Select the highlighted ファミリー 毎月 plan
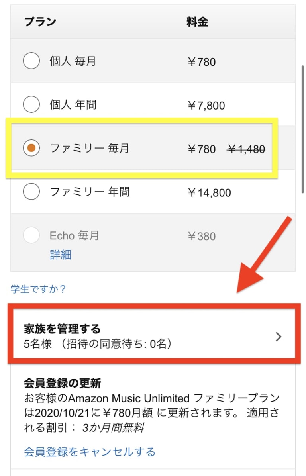This screenshot has width=306, height=476. 31,148
